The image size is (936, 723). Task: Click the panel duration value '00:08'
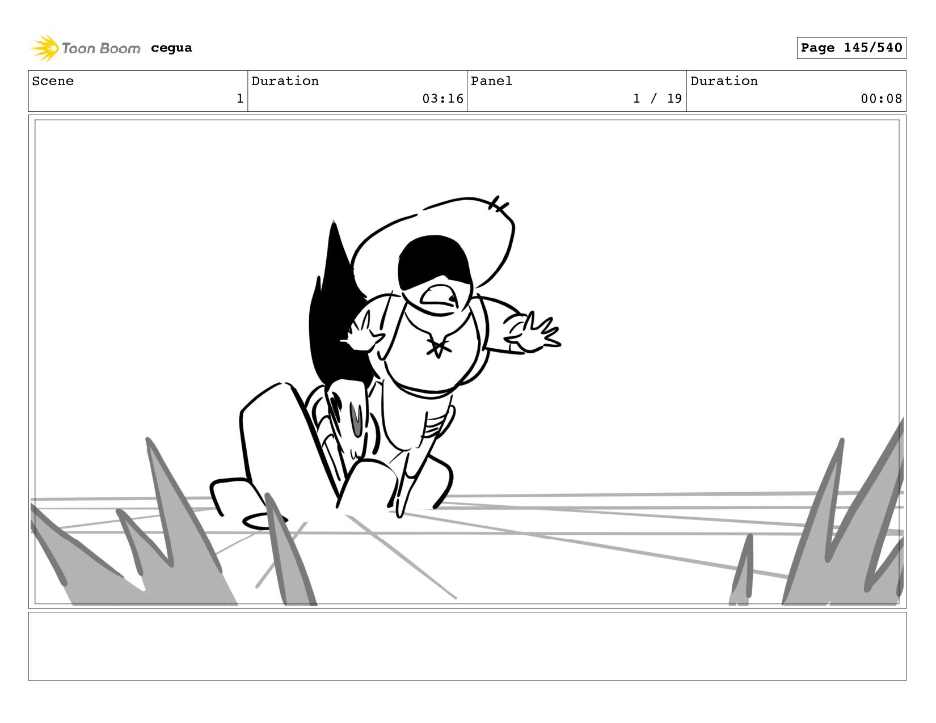pyautogui.click(x=881, y=99)
